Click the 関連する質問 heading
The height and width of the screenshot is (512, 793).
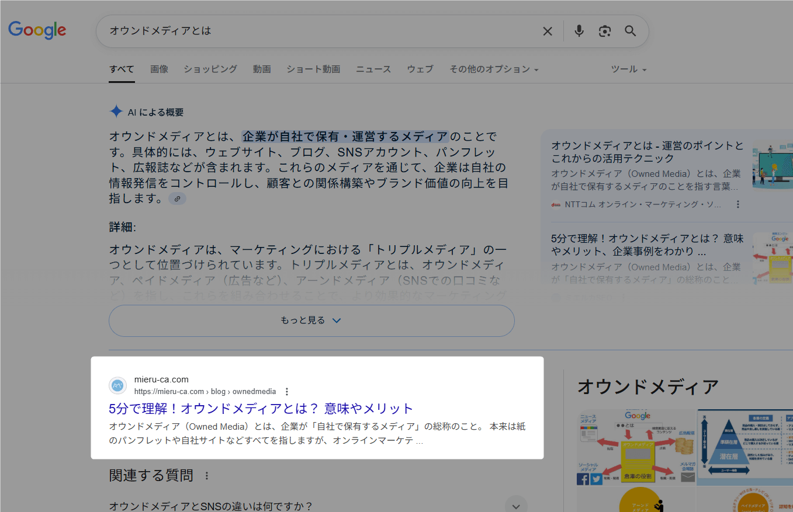tap(151, 476)
